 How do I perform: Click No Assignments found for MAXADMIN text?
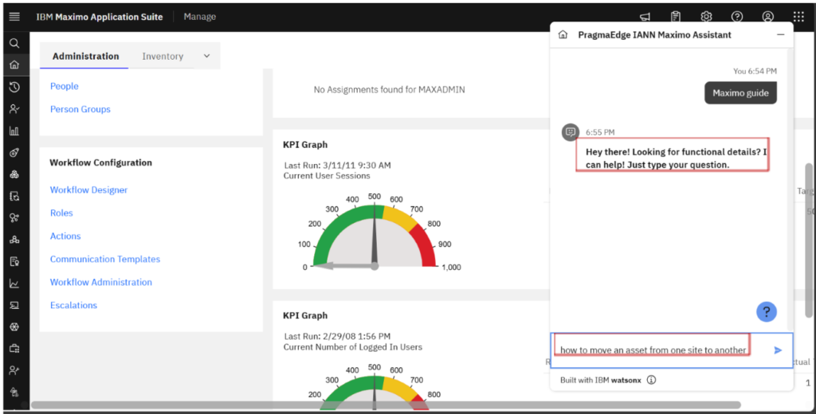[x=389, y=89]
